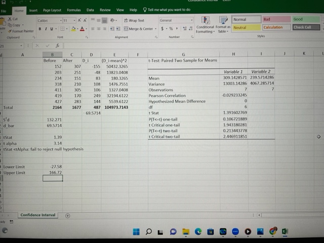Image resolution: width=324 pixels, height=243 pixels.
Task: Open the File tab
Action: 4,11
